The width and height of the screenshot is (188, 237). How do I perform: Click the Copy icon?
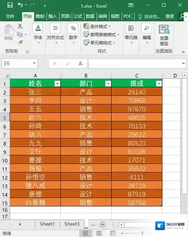(20, 34)
